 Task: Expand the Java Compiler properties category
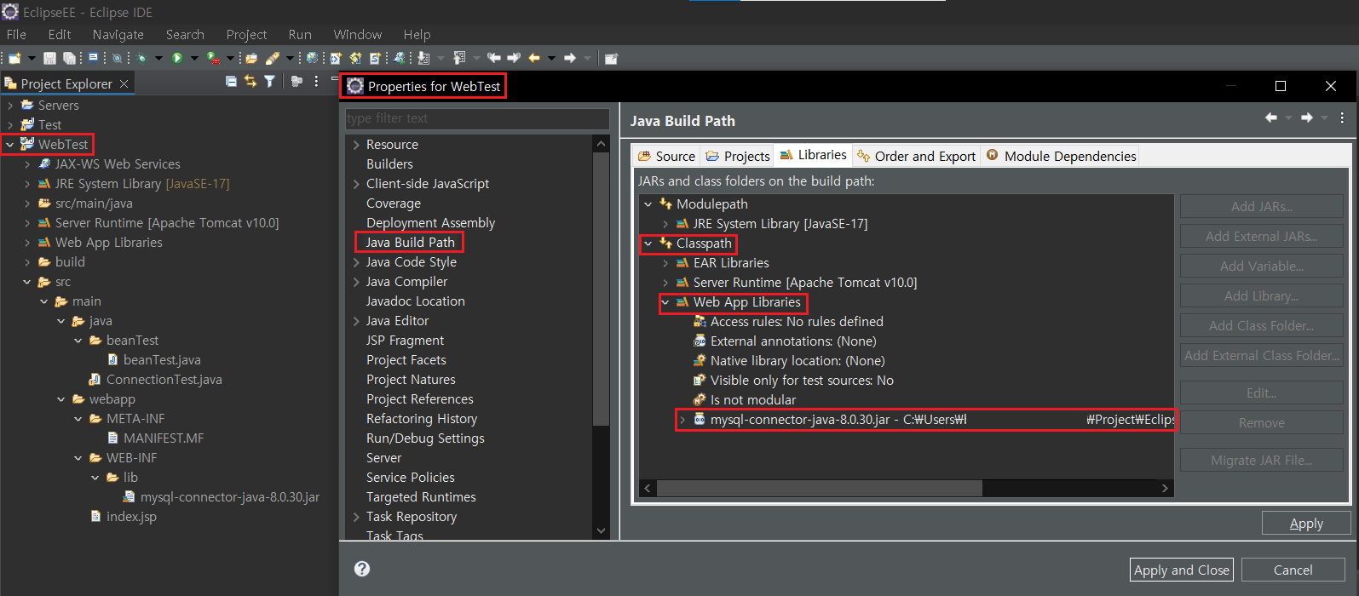[x=356, y=282]
